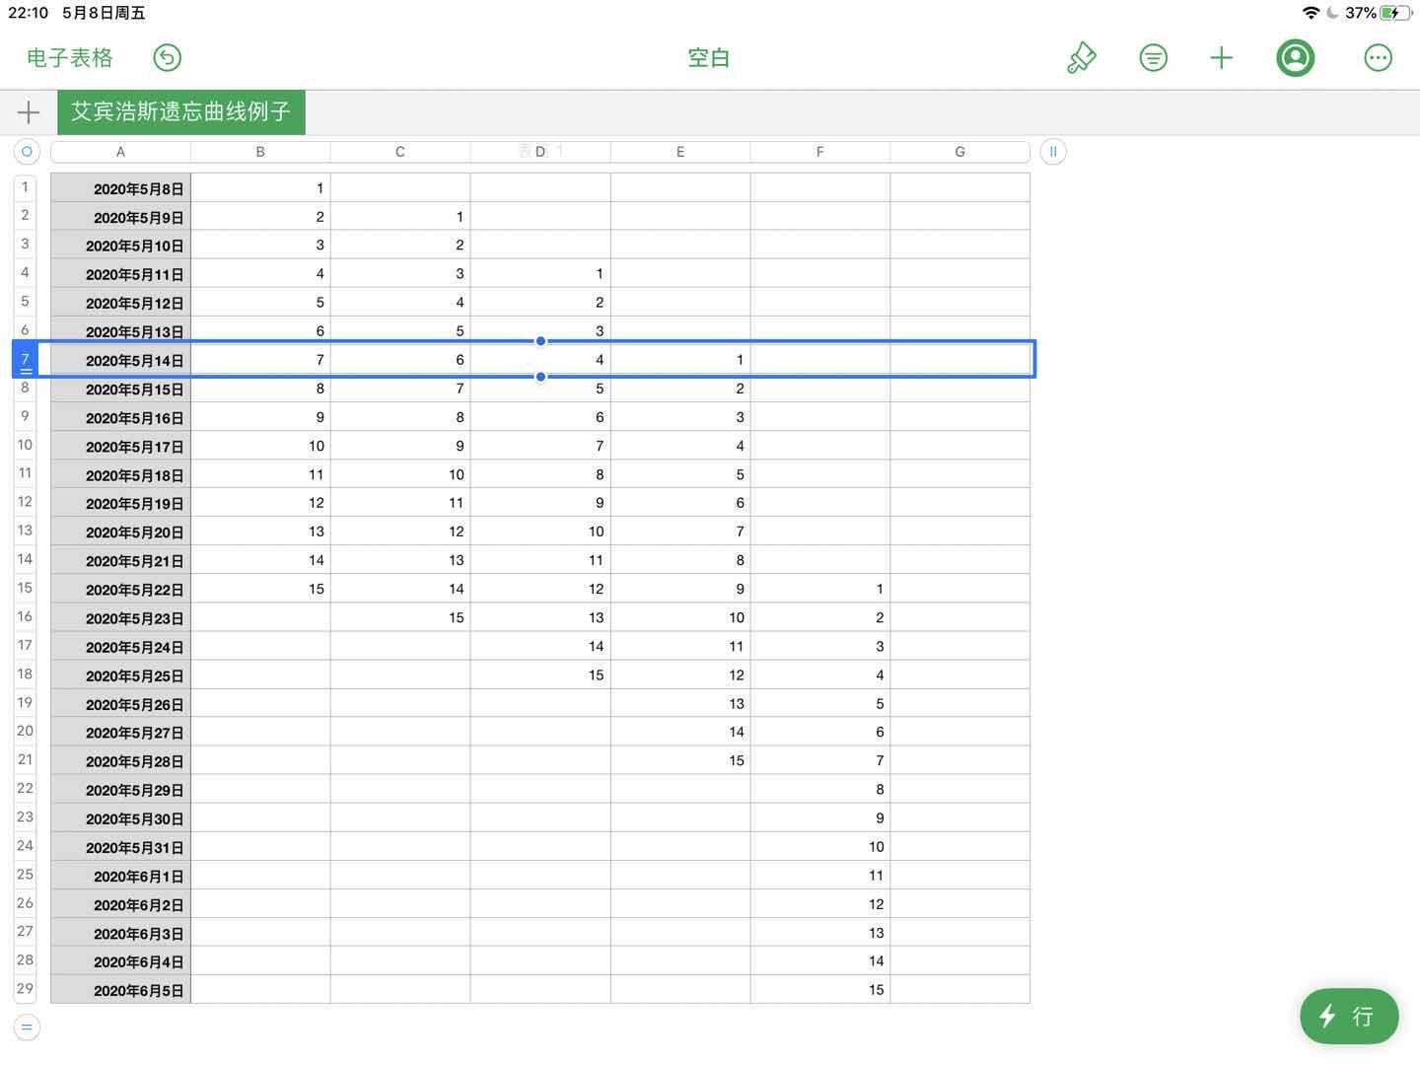Tap the undo arrow icon
The width and height of the screenshot is (1420, 1065).
tap(168, 58)
